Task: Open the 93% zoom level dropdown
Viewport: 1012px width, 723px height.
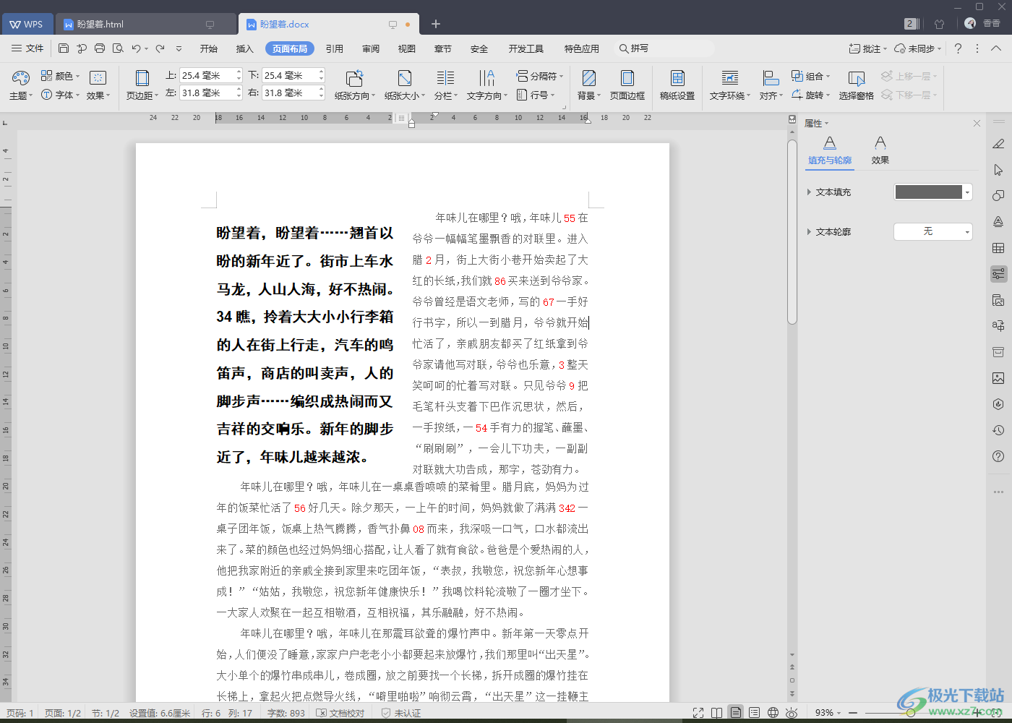Action: tap(828, 713)
